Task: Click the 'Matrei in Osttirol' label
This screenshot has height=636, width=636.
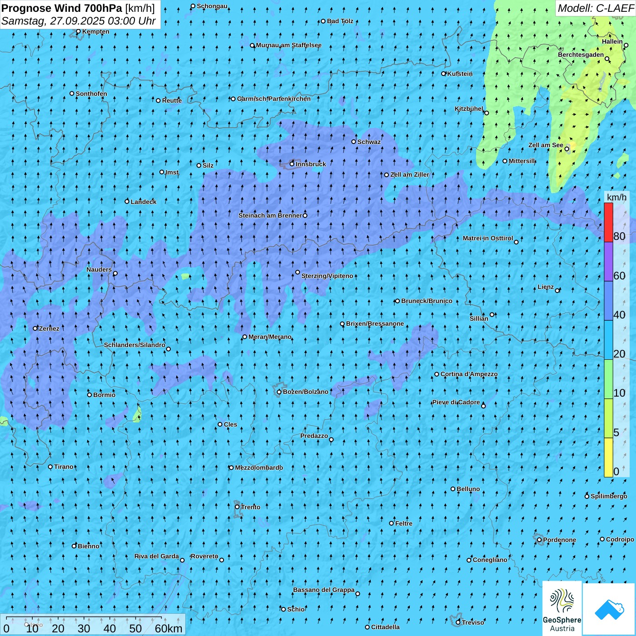Action: coord(488,238)
